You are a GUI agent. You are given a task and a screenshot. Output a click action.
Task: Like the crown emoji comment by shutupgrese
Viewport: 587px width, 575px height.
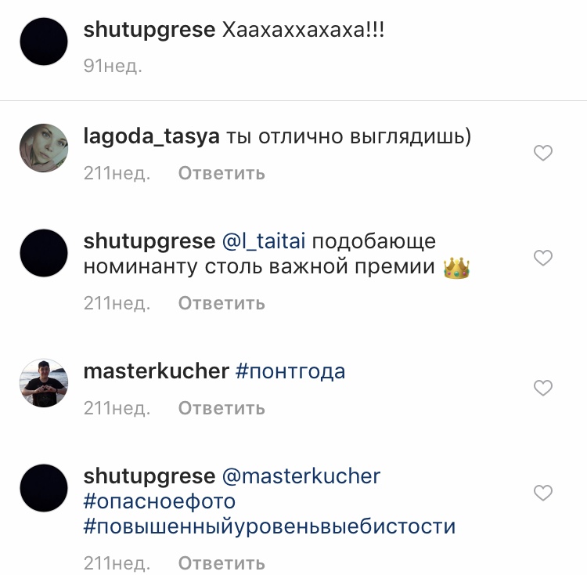tap(543, 258)
